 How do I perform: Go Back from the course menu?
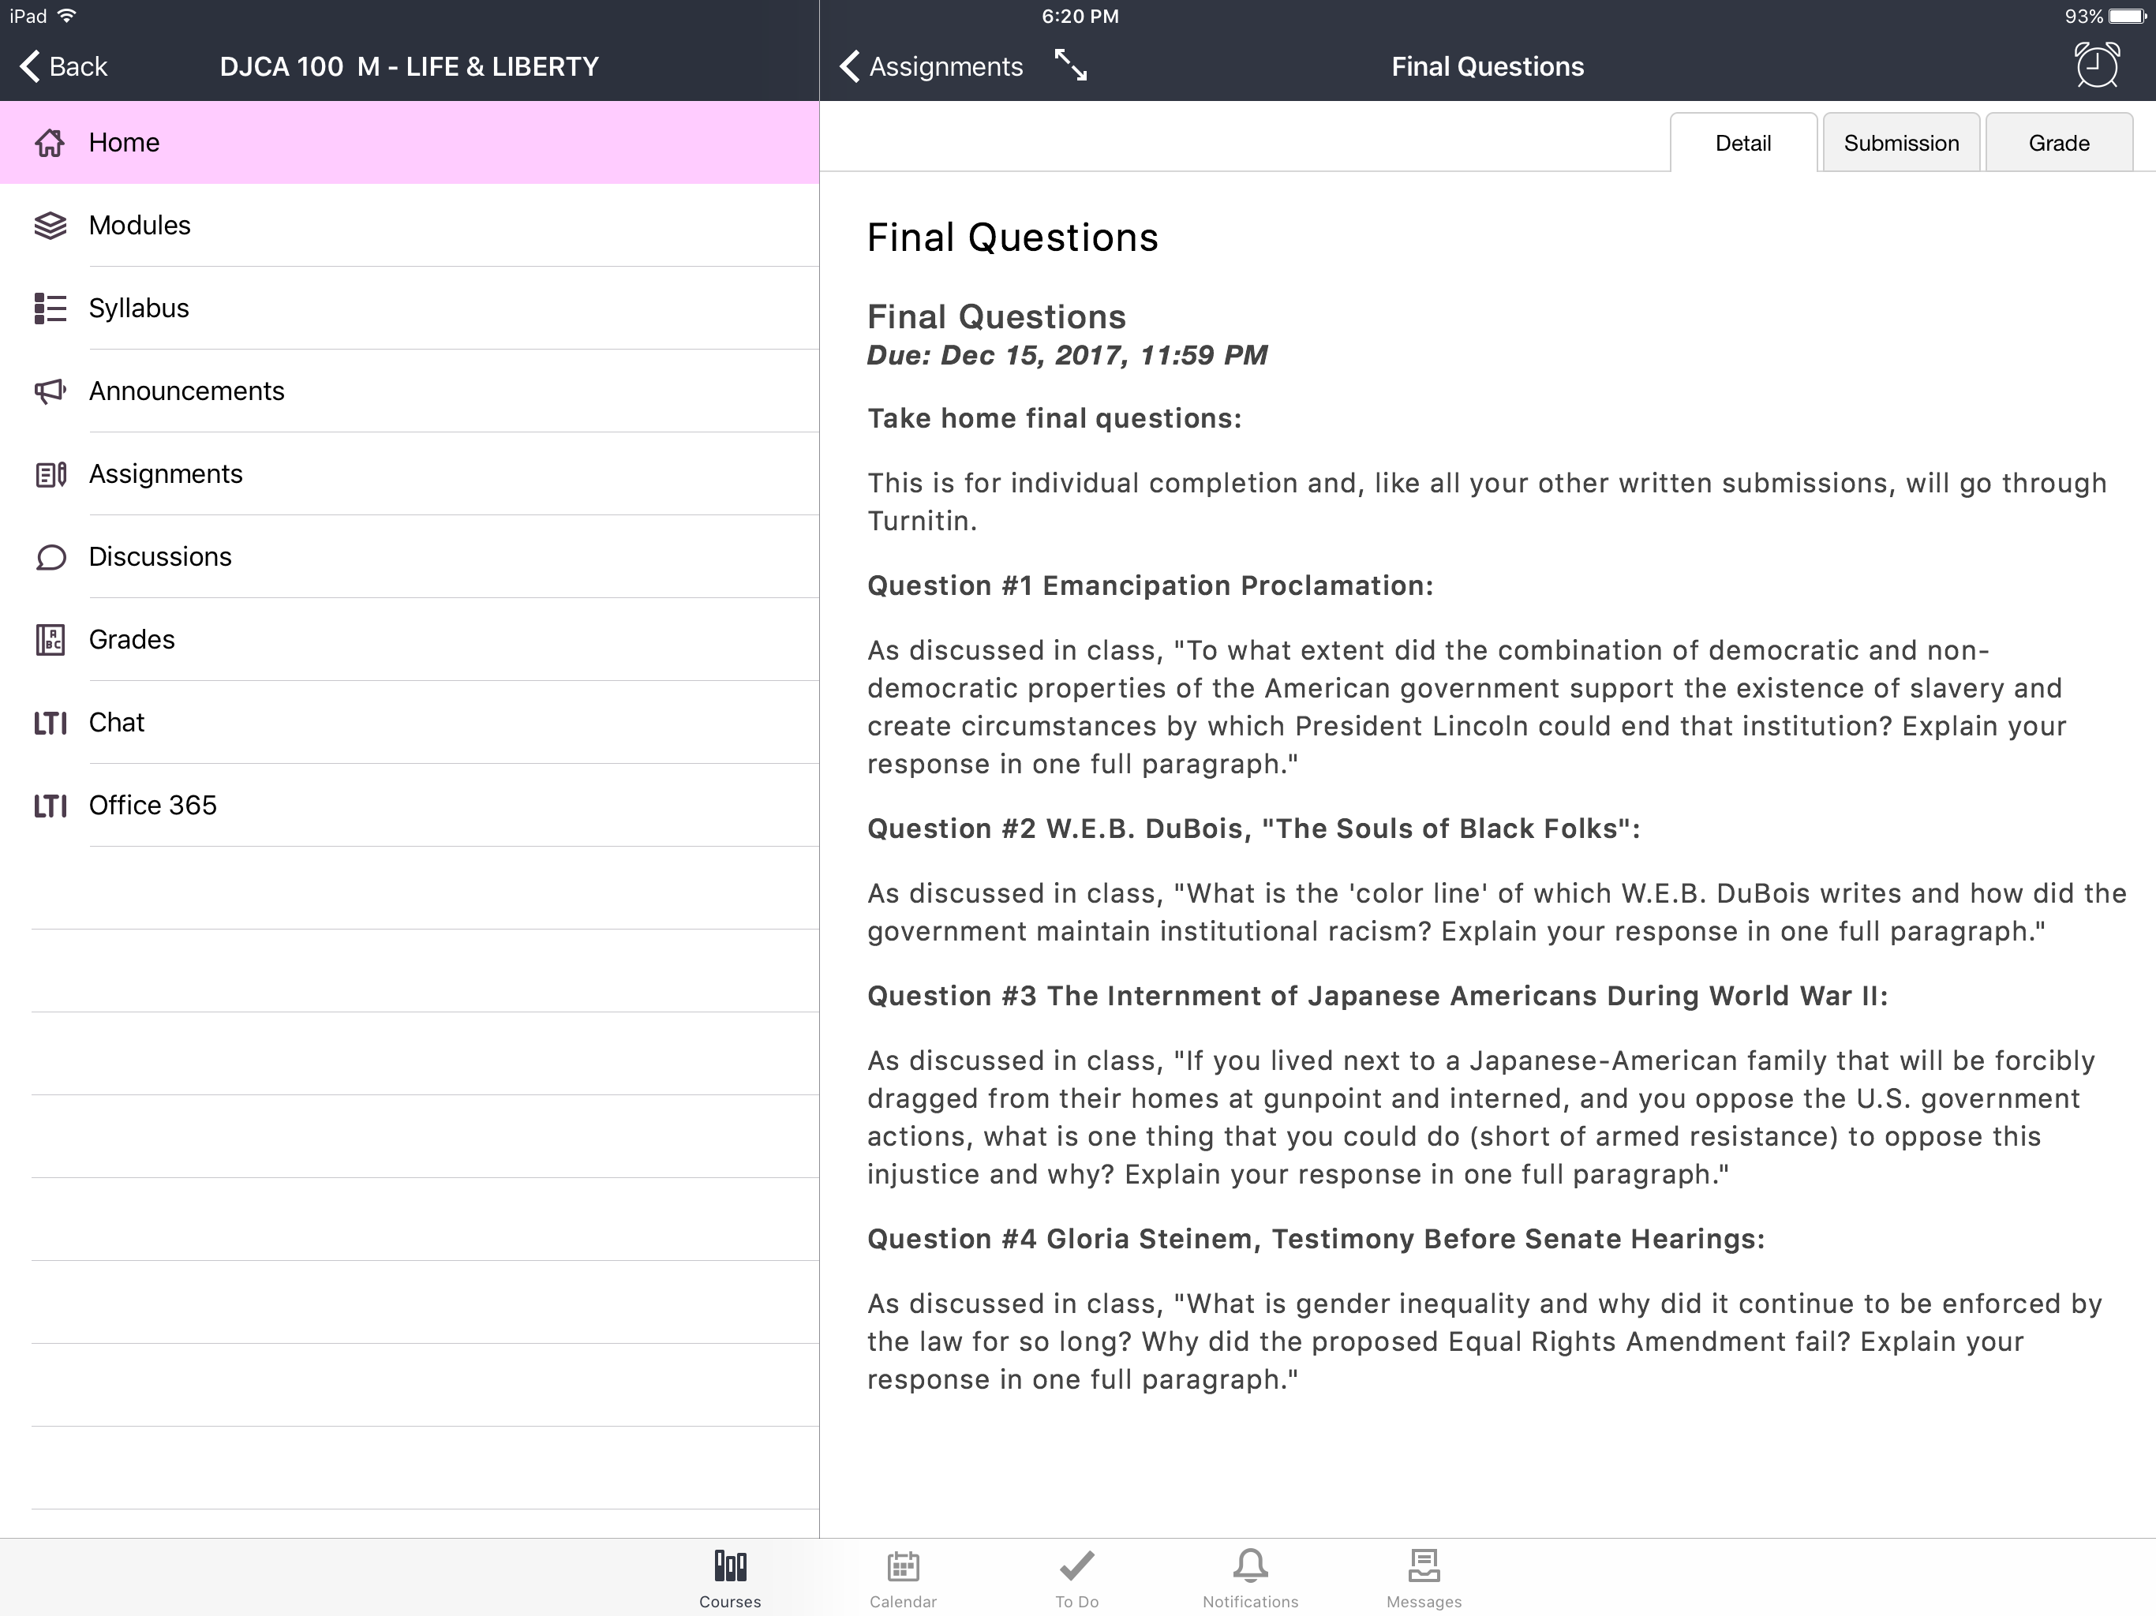pyautogui.click(x=63, y=66)
